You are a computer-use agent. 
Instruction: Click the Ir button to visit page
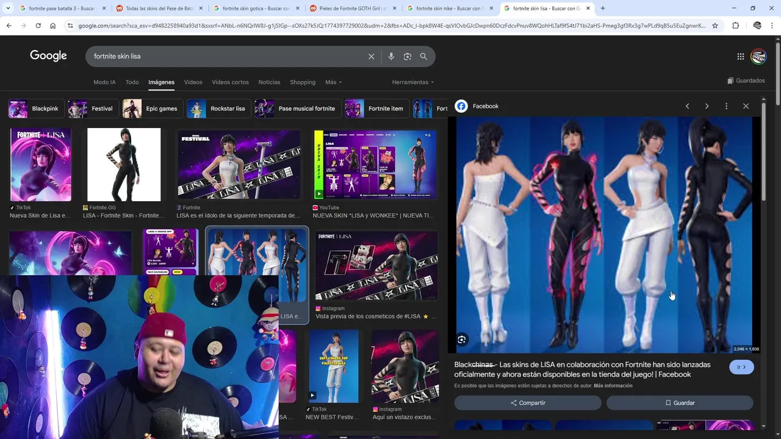click(741, 367)
